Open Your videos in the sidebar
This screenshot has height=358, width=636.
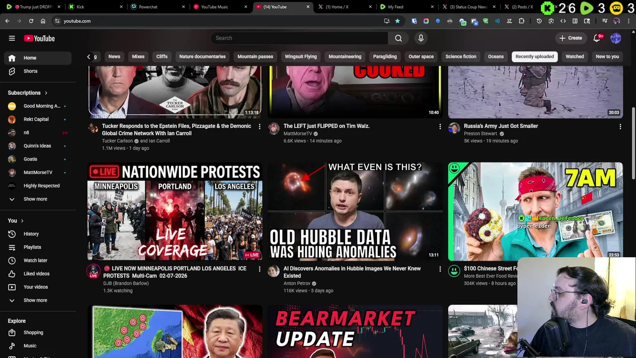[38, 287]
